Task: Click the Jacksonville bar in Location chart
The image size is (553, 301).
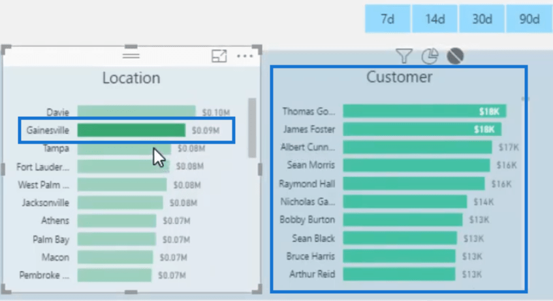Action: click(x=119, y=203)
